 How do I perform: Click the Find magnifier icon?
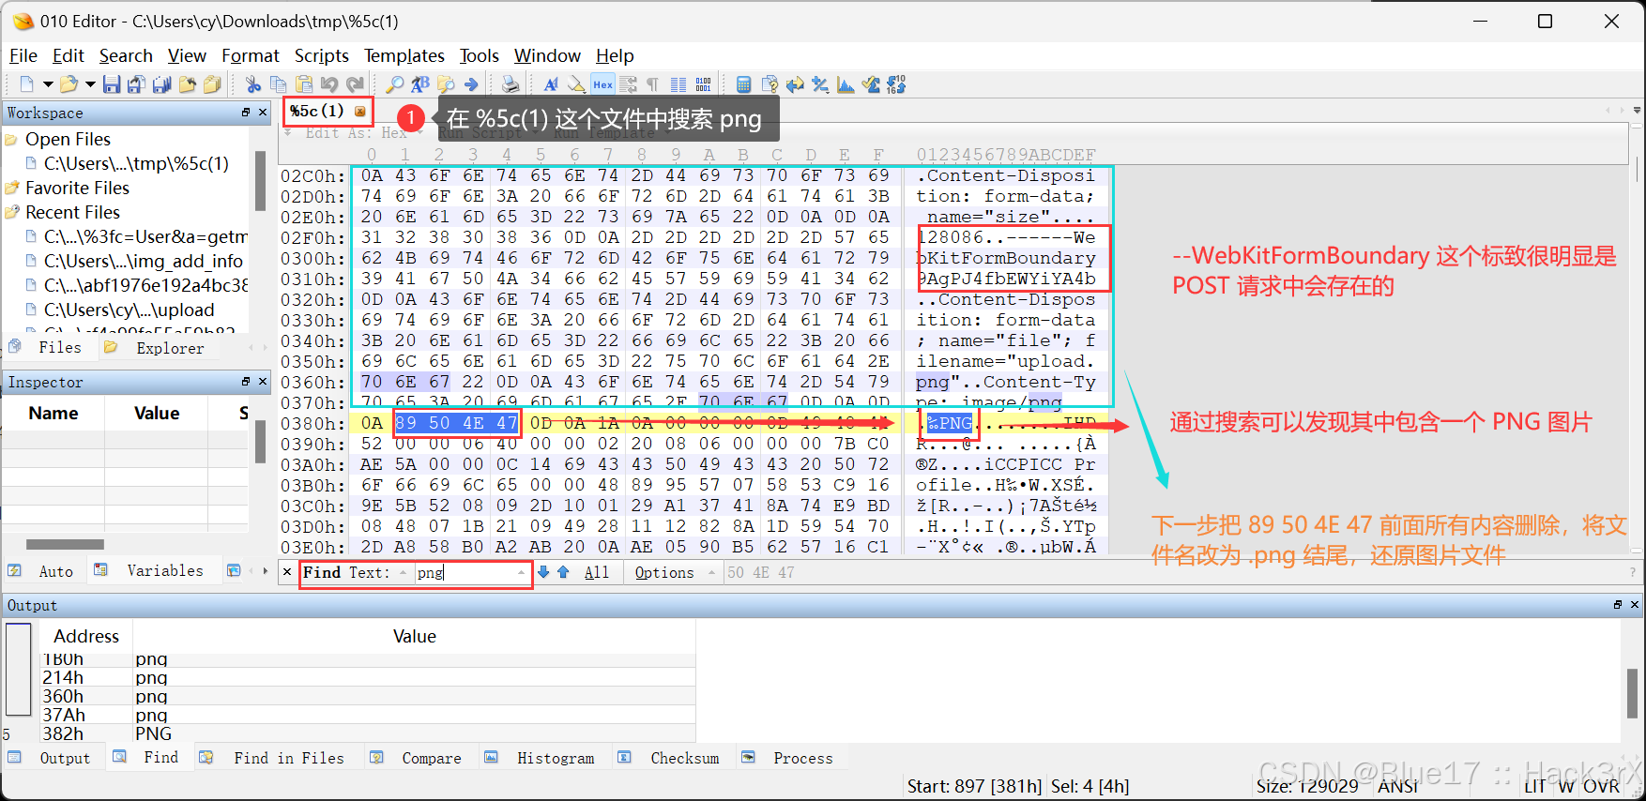coord(395,84)
